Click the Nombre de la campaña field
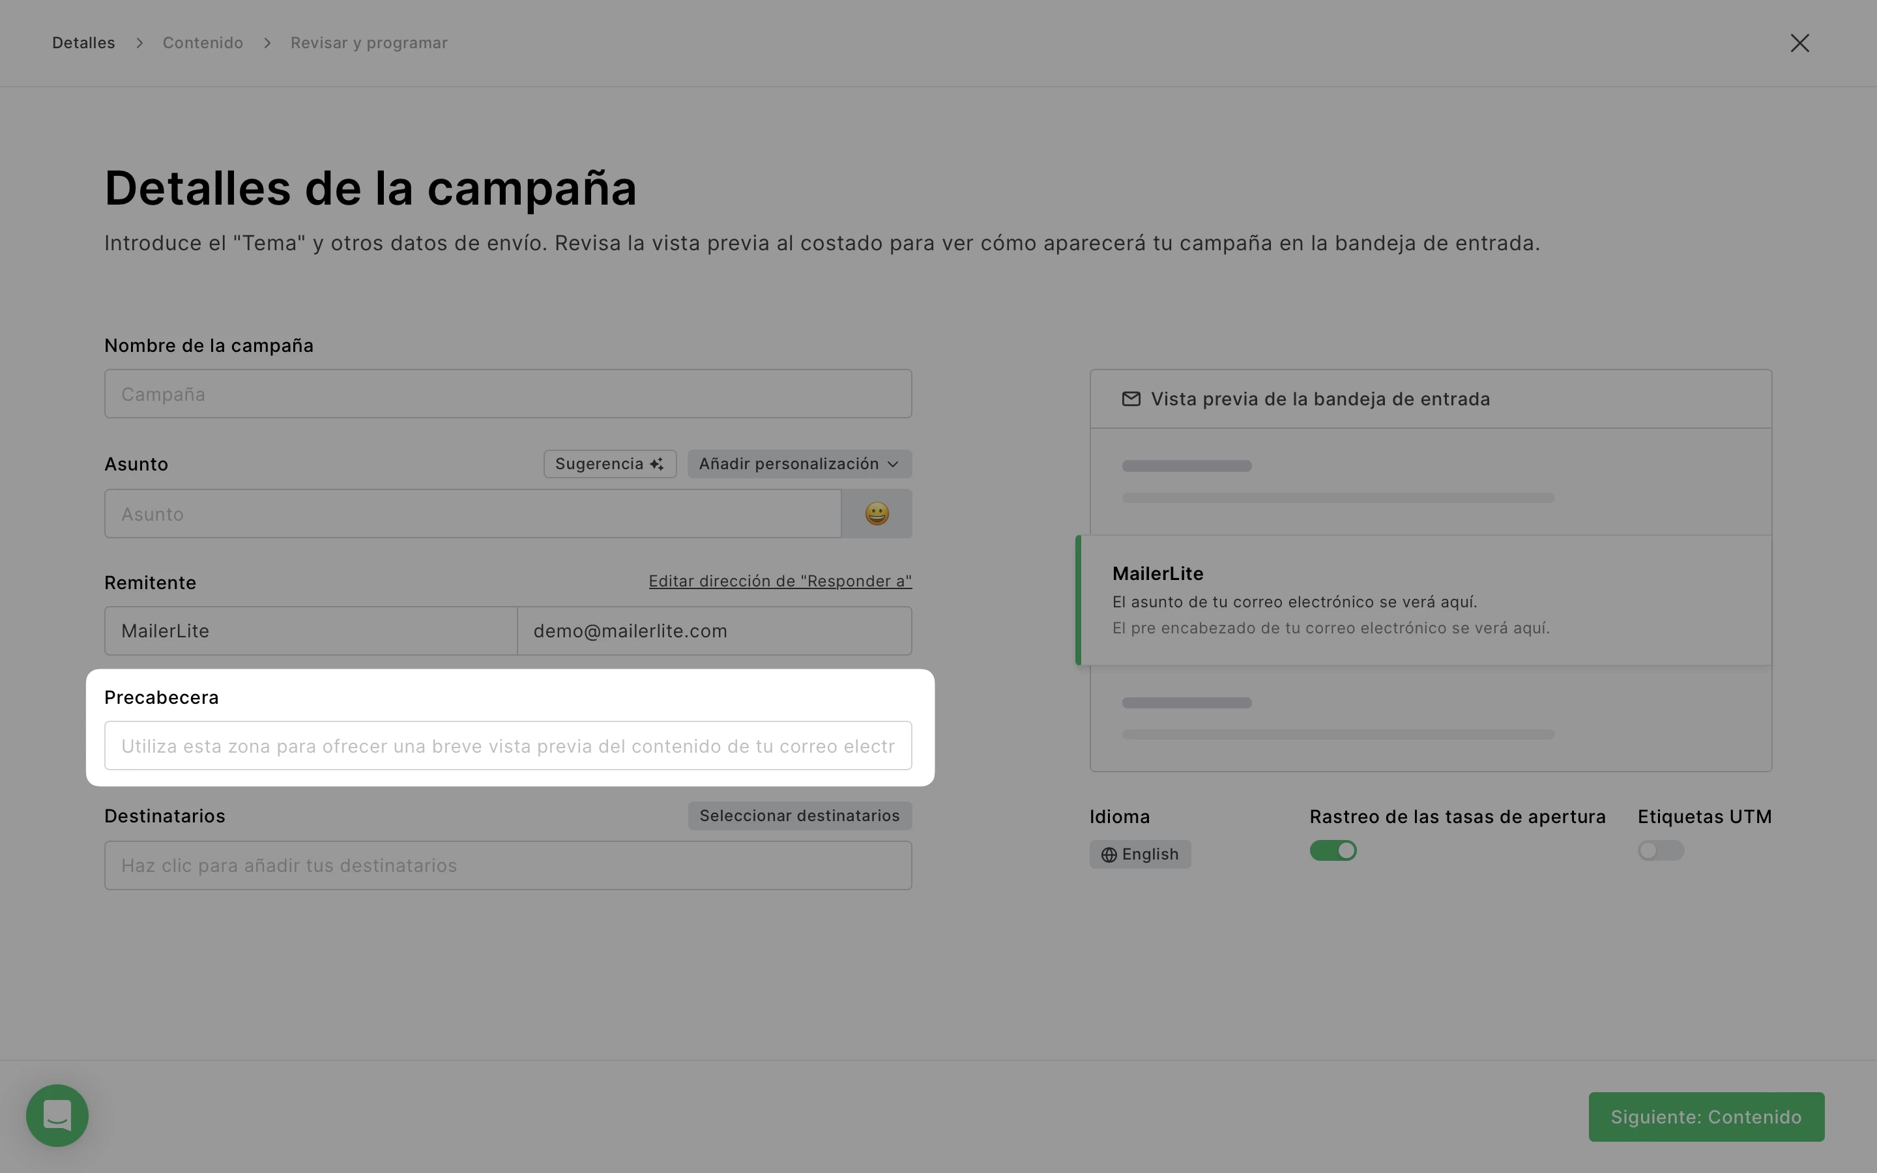This screenshot has height=1173, width=1877. [508, 394]
